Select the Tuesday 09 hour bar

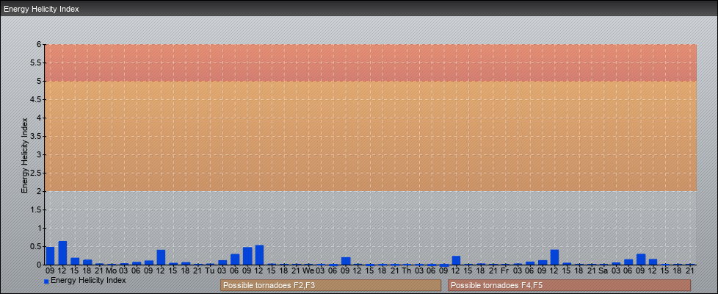[247, 256]
